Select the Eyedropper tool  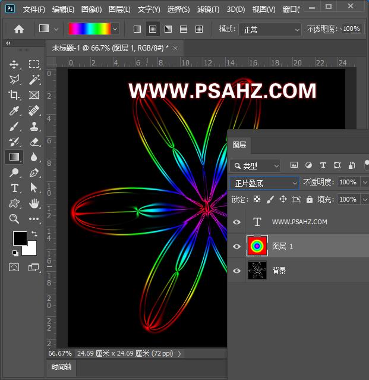(x=14, y=111)
